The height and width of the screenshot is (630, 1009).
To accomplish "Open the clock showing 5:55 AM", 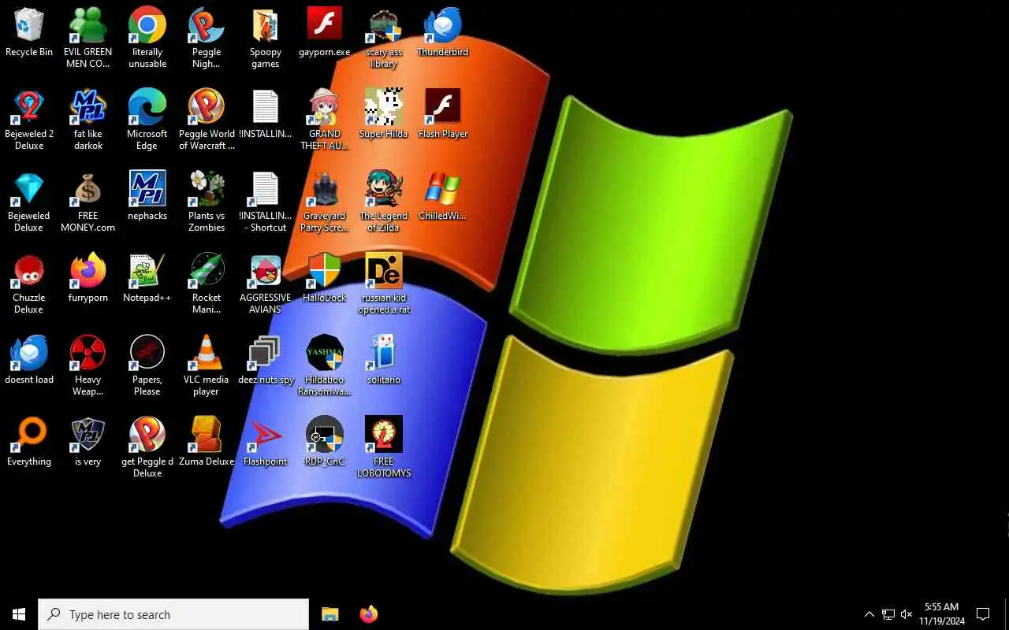I will click(x=941, y=614).
